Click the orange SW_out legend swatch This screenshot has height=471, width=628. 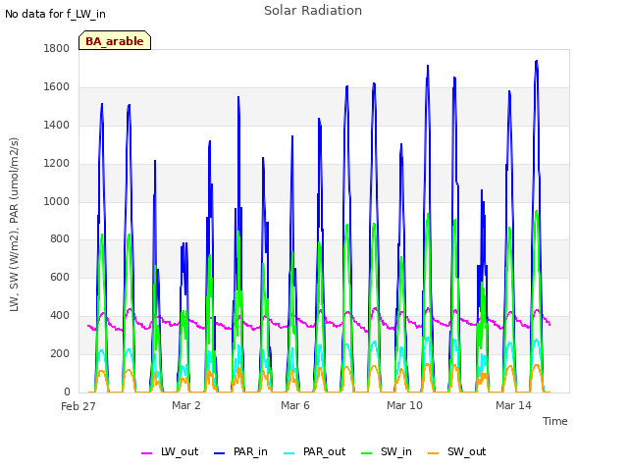434,453
